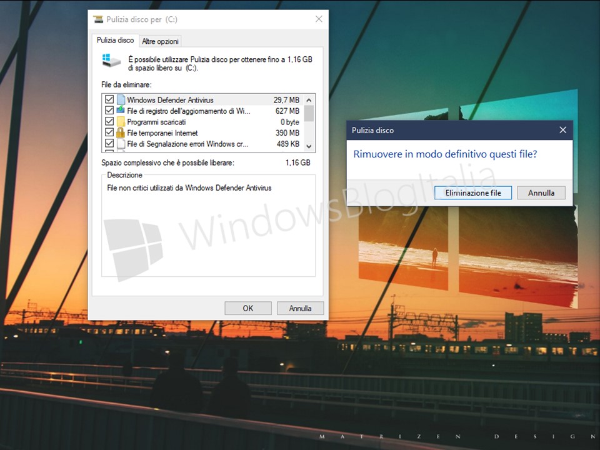Close the Pulizia disco confirmation dialog
Screen dimensions: 600x450
(x=562, y=130)
